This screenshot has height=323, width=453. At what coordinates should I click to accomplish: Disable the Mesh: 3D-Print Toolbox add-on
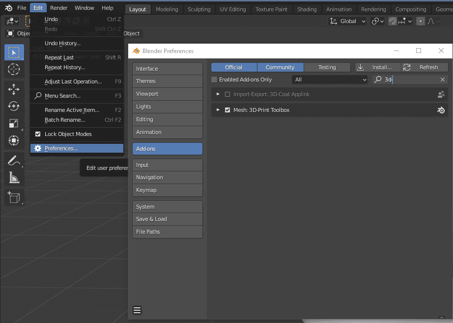pos(227,110)
